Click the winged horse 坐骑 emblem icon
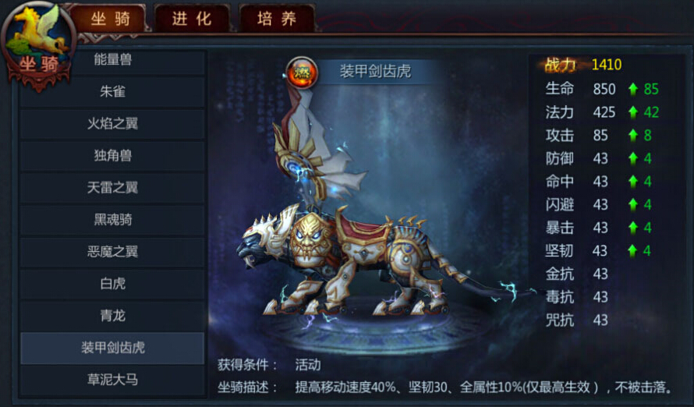The width and height of the screenshot is (694, 407). 38,44
